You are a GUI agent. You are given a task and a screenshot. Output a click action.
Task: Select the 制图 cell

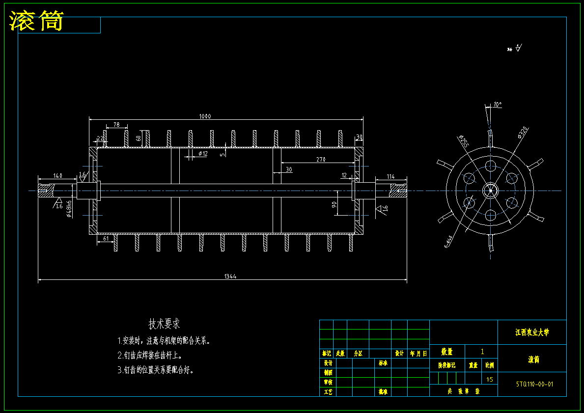[328, 372]
